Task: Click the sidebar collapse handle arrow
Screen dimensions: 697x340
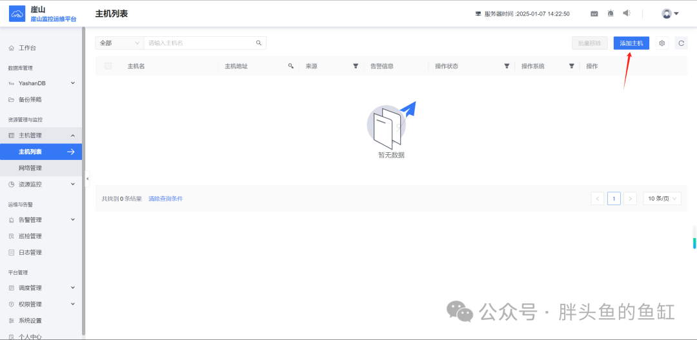Action: point(87,179)
